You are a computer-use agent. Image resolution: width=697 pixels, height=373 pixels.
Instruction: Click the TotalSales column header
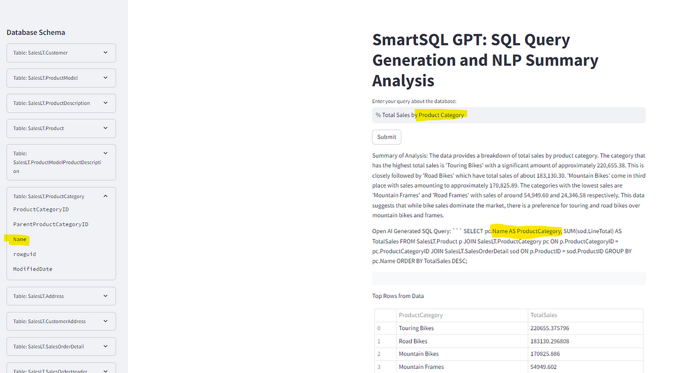(585, 315)
